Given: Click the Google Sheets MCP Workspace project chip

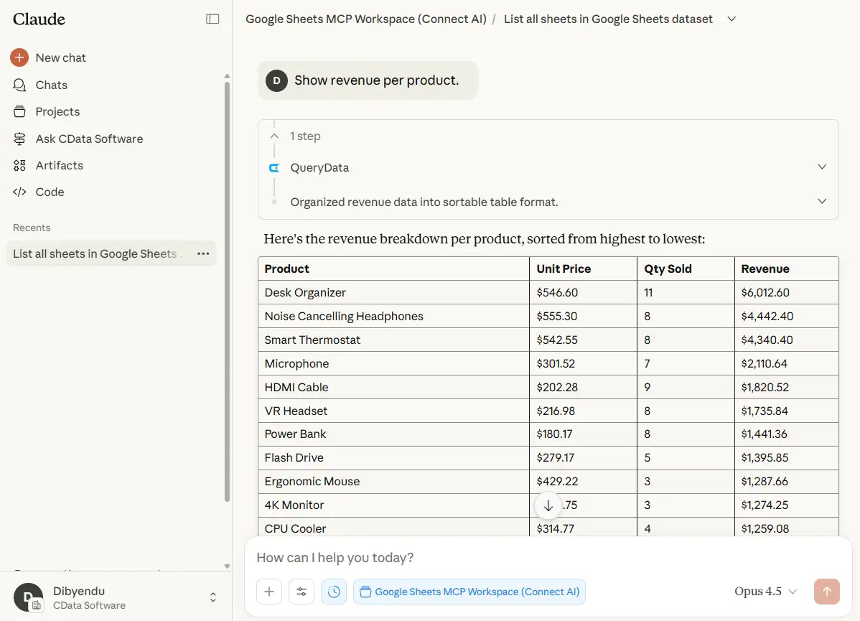Looking at the screenshot, I should (469, 592).
